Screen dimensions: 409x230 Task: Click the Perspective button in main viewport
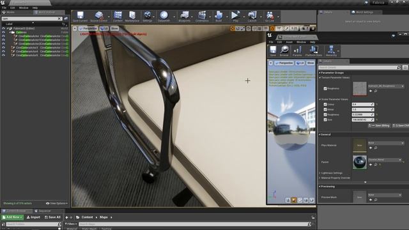tap(88, 28)
